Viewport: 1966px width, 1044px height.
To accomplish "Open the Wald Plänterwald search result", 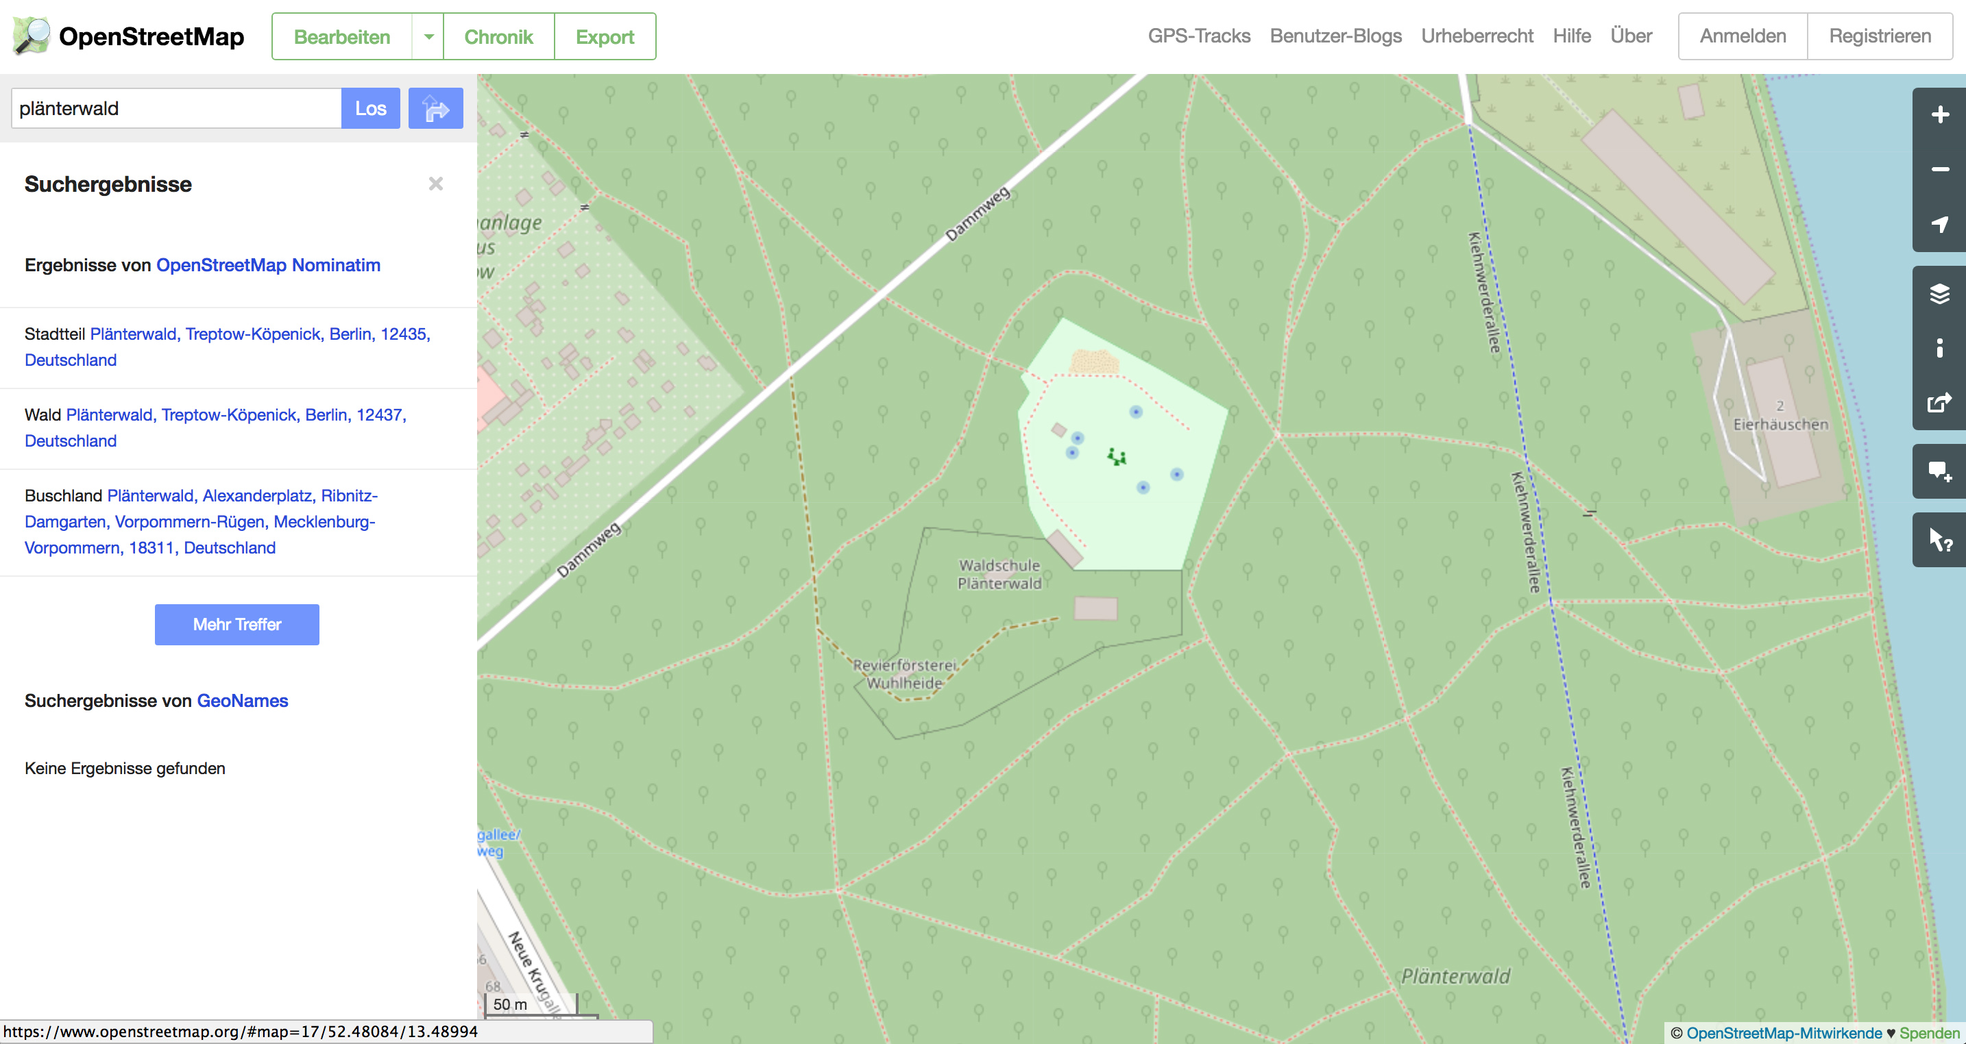I will 236,415.
